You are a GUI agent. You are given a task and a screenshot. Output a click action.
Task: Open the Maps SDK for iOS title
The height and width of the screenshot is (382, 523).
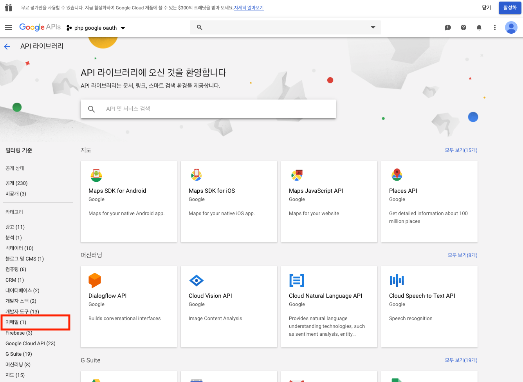(x=212, y=191)
